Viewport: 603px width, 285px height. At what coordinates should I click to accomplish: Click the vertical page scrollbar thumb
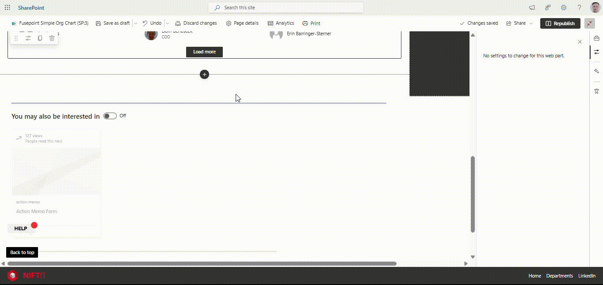point(473,194)
